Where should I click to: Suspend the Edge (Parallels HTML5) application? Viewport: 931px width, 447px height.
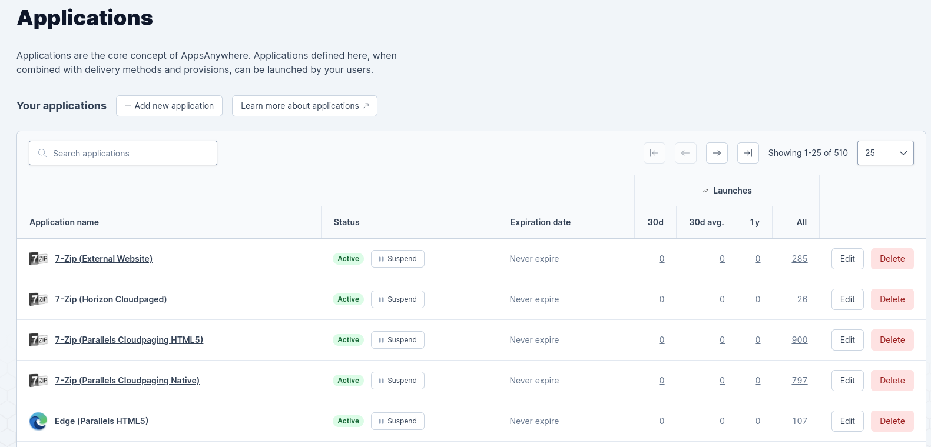tap(397, 421)
